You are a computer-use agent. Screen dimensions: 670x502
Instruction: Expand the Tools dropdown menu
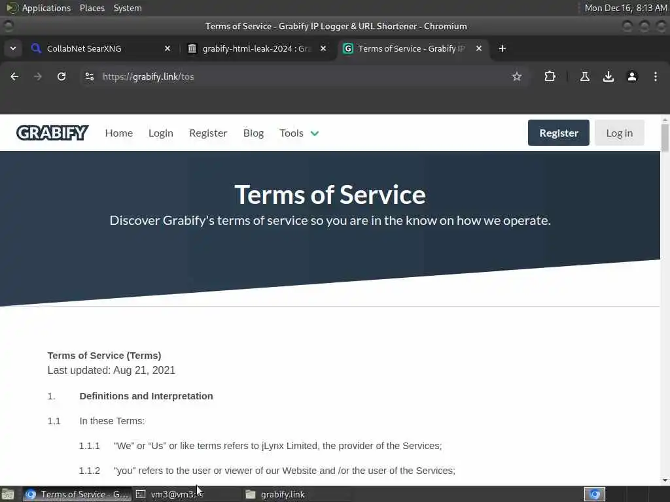(x=299, y=133)
